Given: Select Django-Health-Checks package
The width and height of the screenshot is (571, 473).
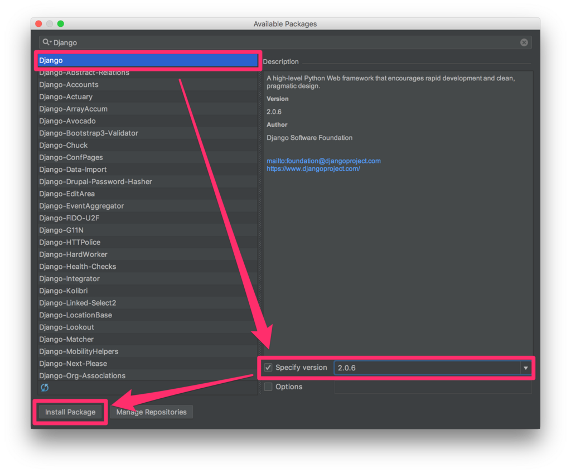Looking at the screenshot, I should [x=147, y=267].
